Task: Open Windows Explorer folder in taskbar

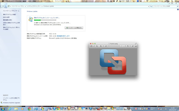Action: 16,109
